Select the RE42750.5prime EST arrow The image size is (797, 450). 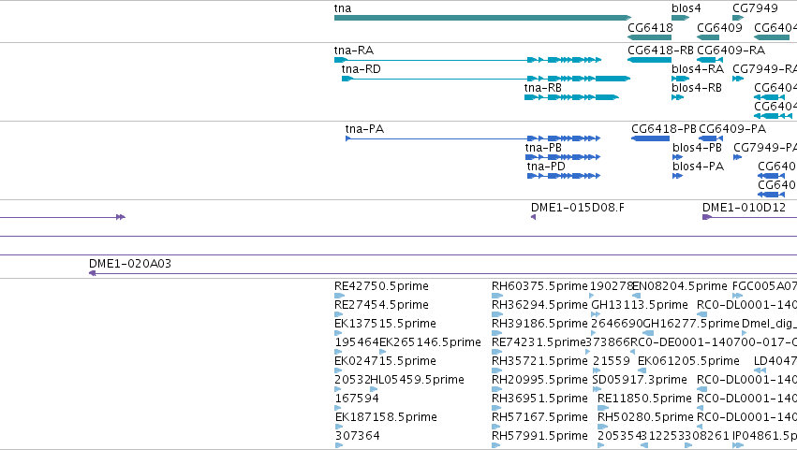(x=340, y=296)
